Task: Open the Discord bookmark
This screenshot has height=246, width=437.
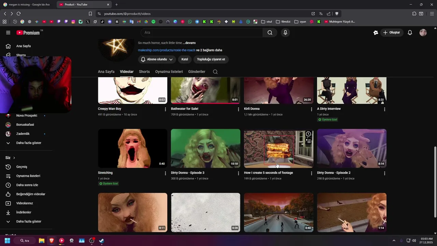Action: click(x=110, y=22)
